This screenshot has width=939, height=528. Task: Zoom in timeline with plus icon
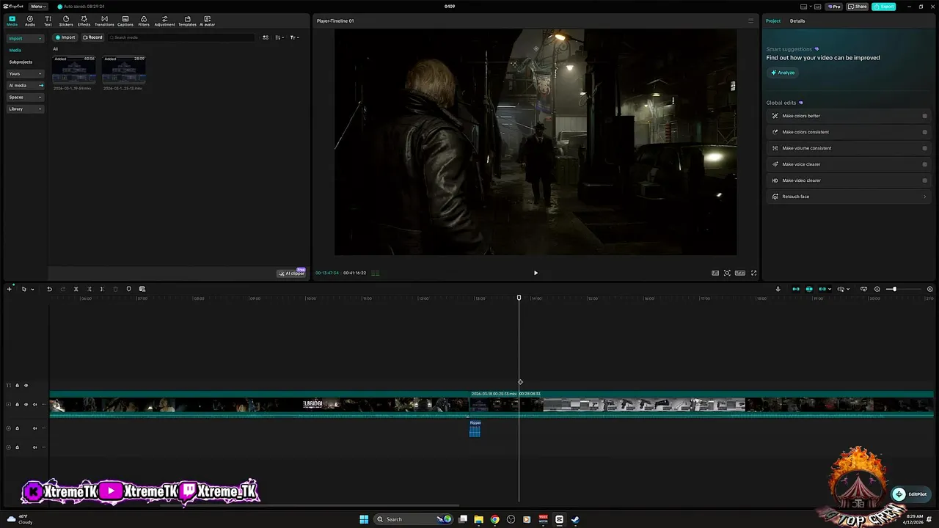point(930,289)
